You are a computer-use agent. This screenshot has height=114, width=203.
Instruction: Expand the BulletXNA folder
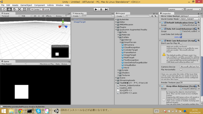tap(116, 20)
